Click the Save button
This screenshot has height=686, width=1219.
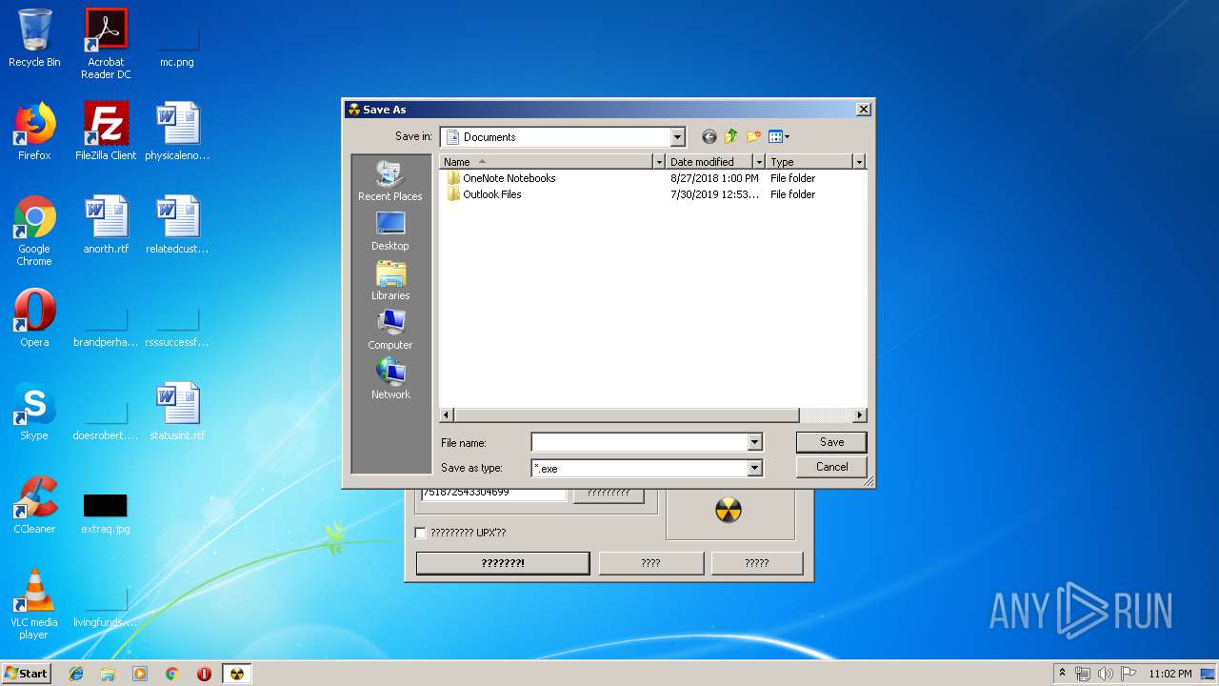(x=831, y=442)
